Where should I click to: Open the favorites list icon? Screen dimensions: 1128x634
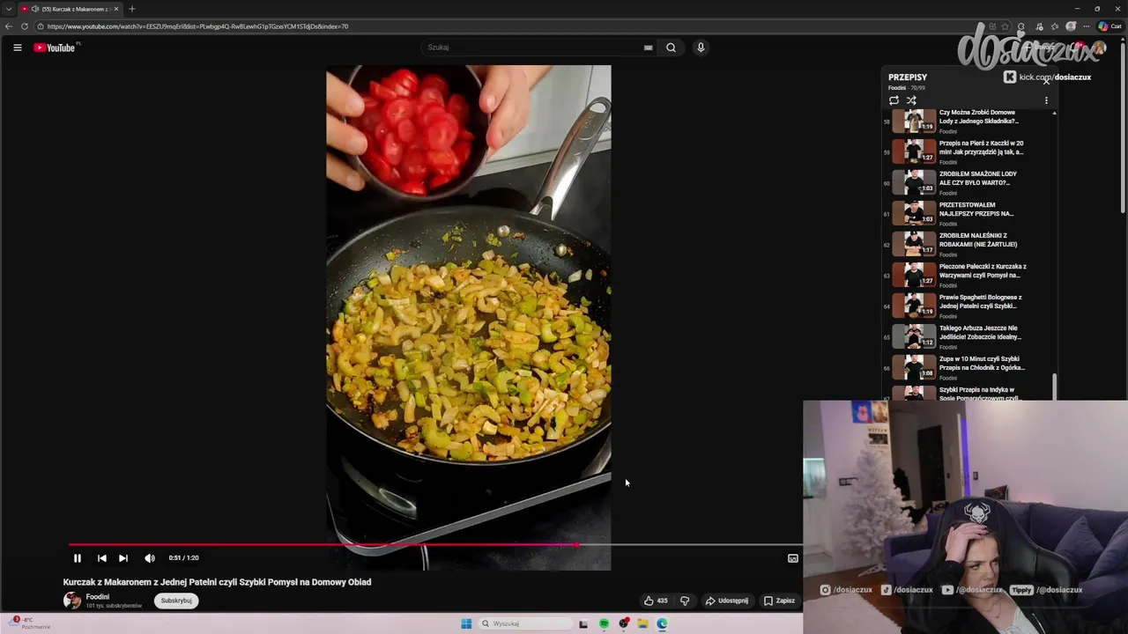[x=1055, y=26]
